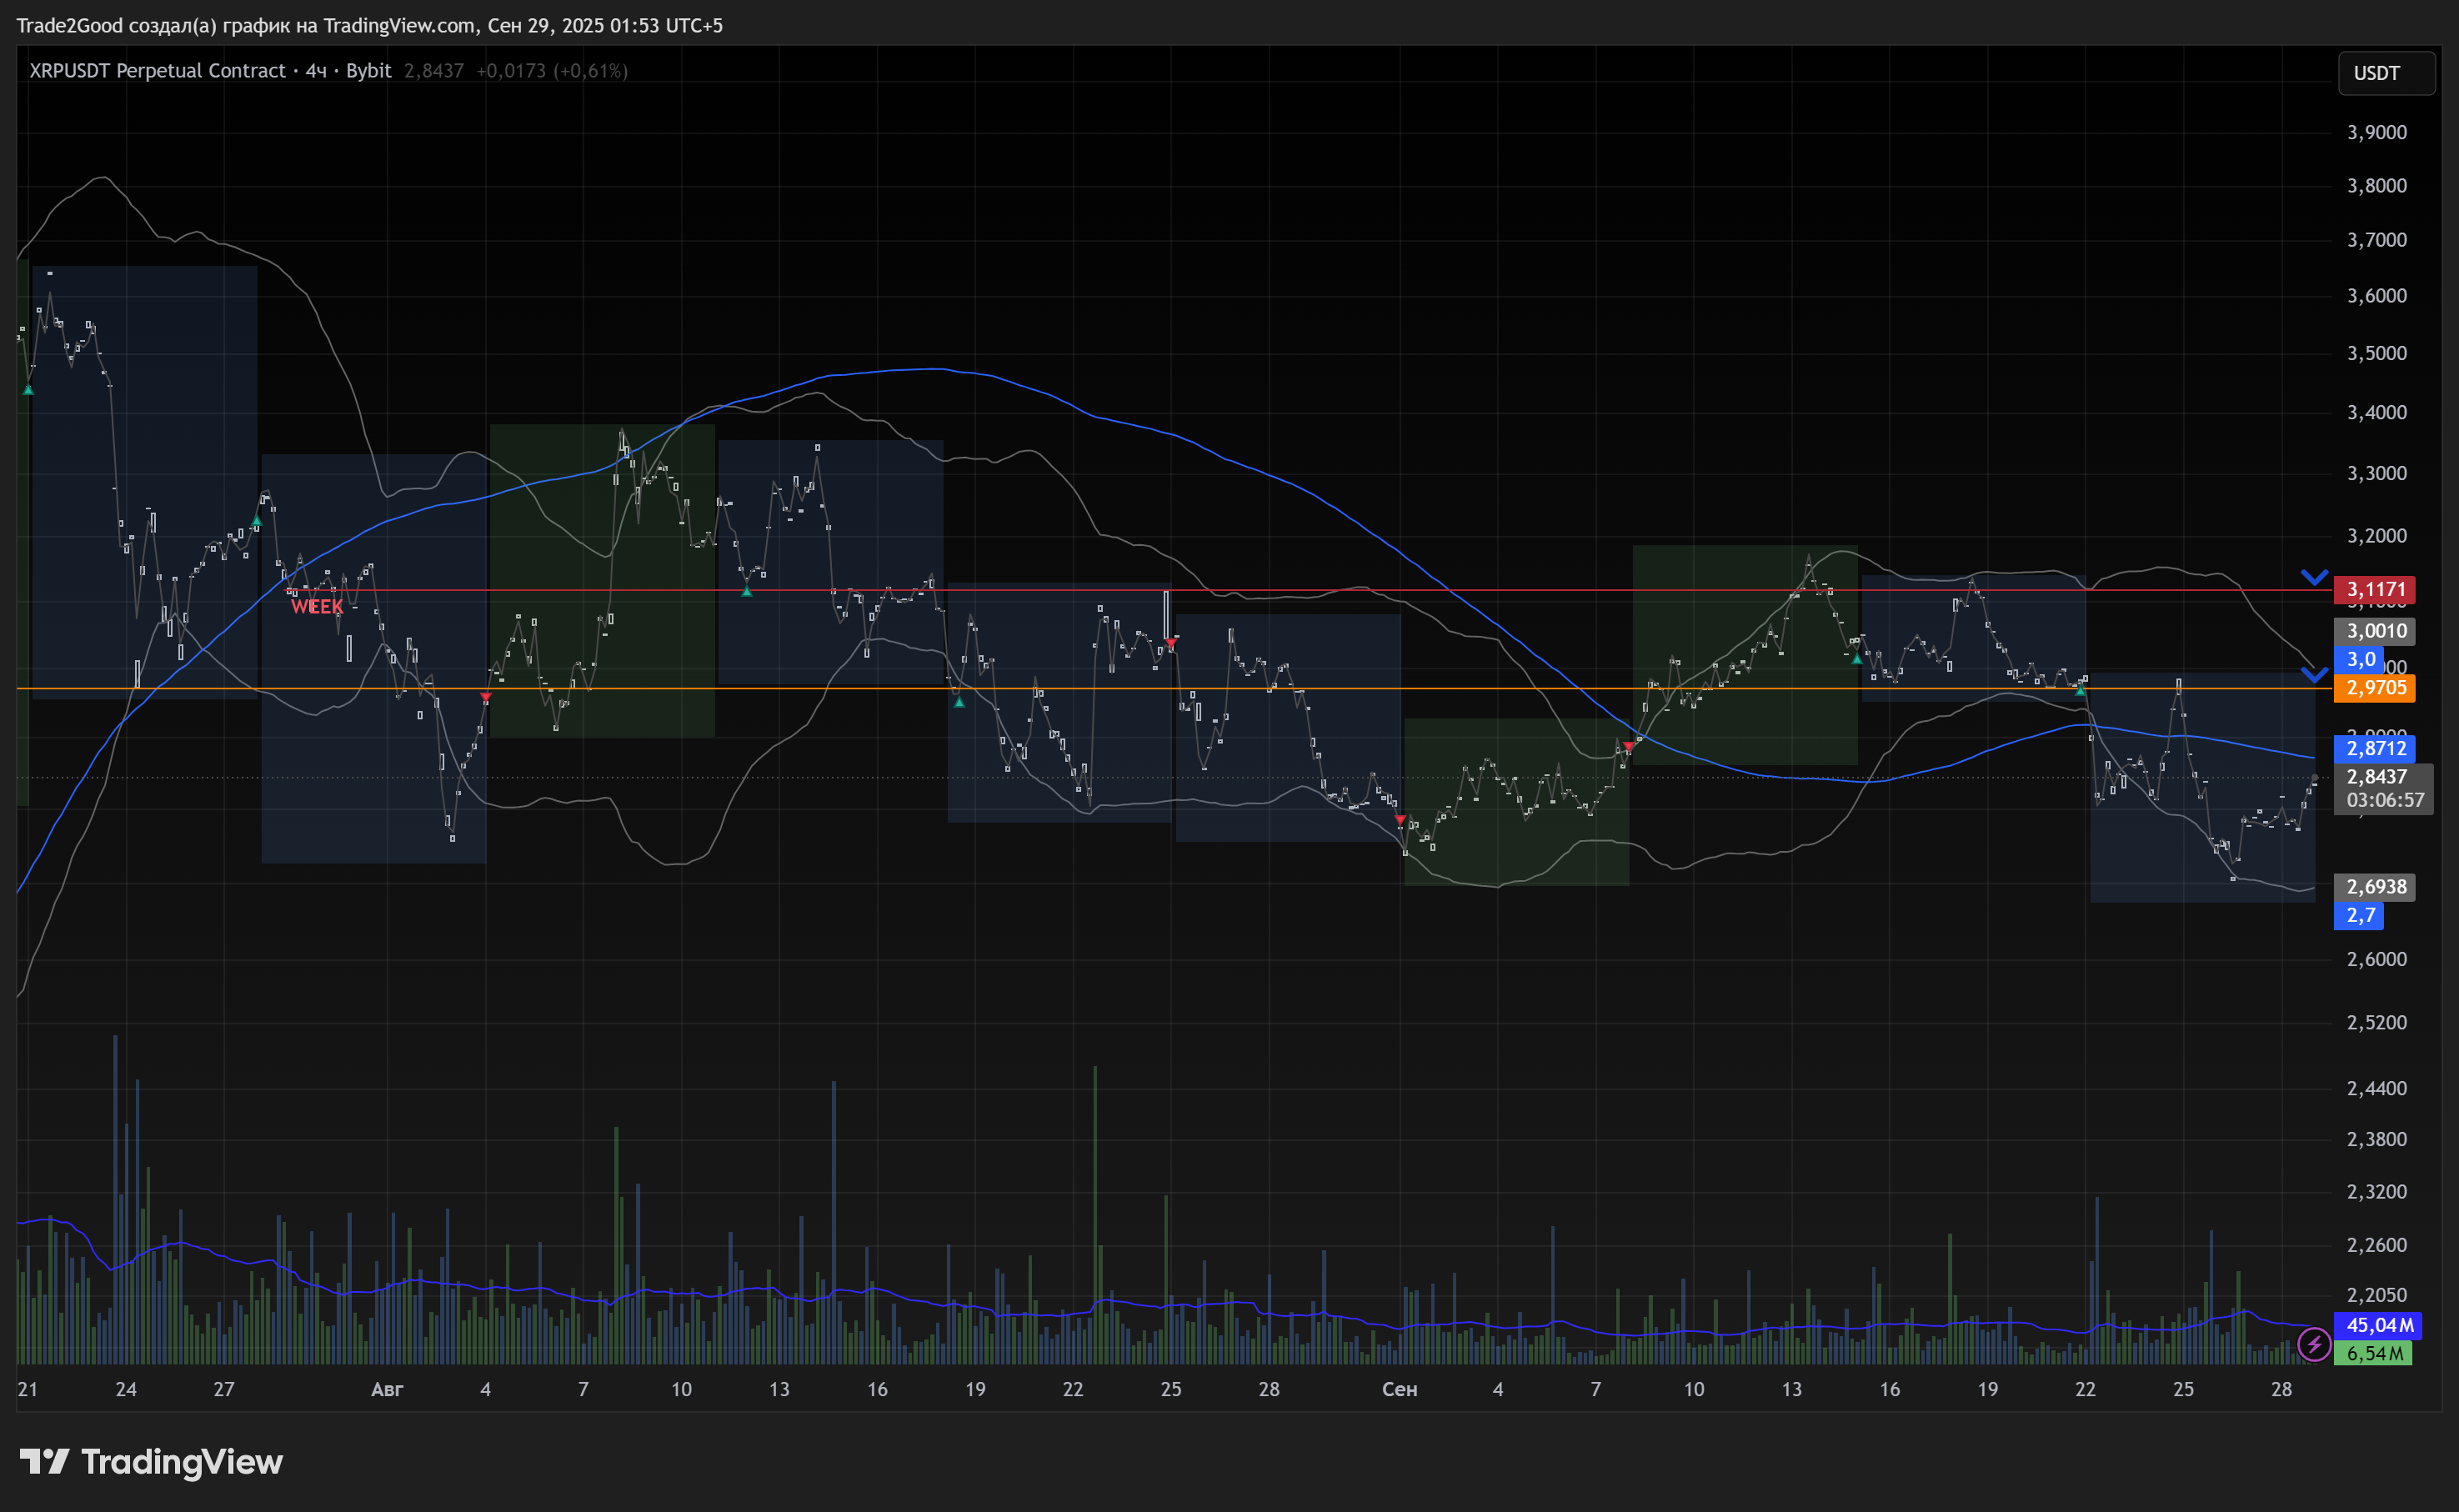Click the blue 2,7 level label
The image size is (2459, 1512).
coord(2359,915)
